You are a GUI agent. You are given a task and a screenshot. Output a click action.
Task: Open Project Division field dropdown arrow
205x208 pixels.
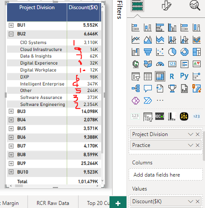(x=191, y=134)
